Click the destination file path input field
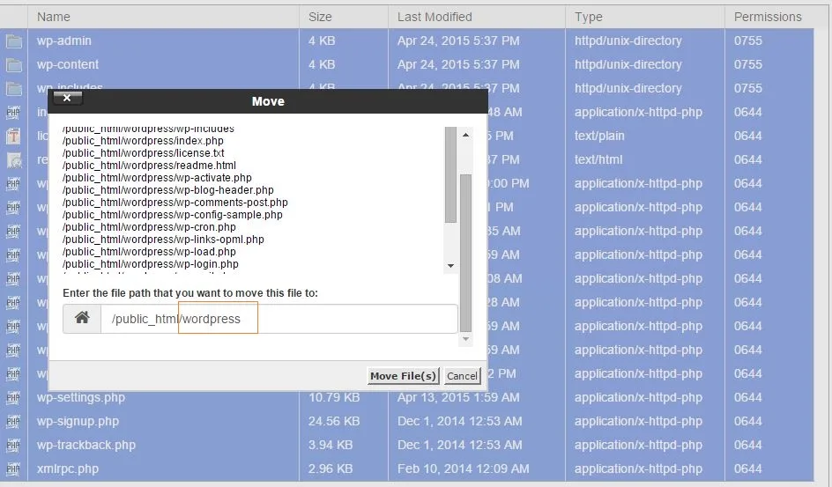The width and height of the screenshot is (832, 487). [x=279, y=319]
